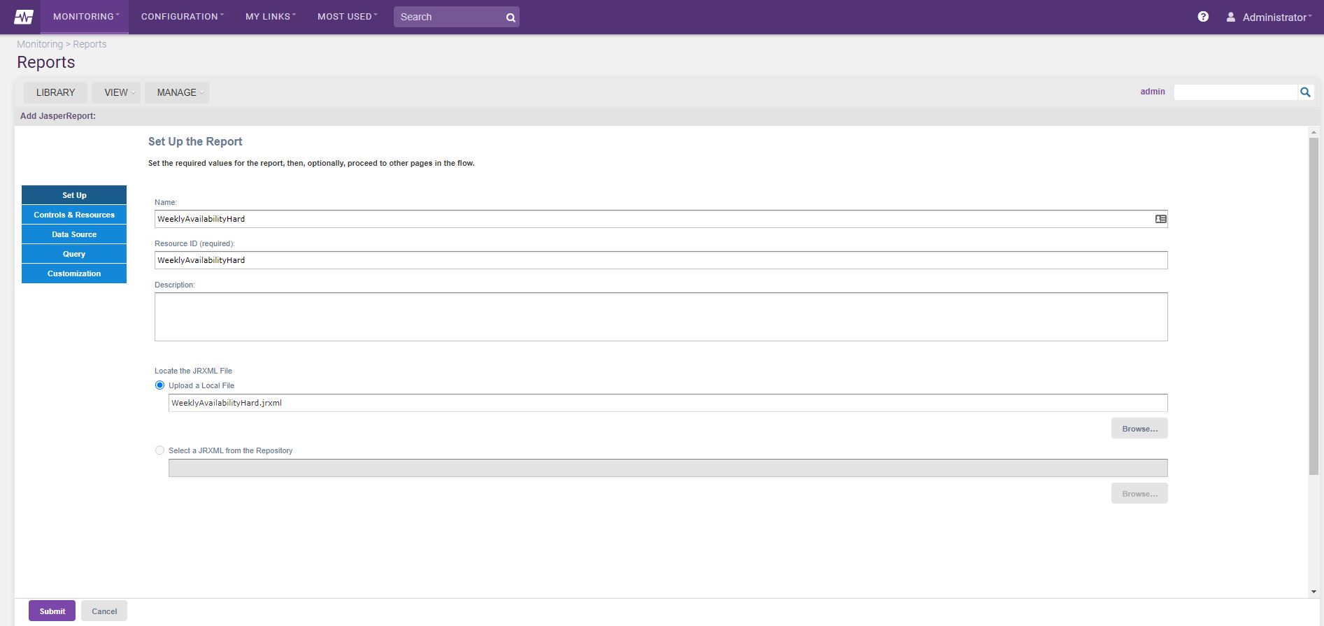Click the repository JRXML path field
Viewport: 1324px width, 626px height.
coord(668,468)
